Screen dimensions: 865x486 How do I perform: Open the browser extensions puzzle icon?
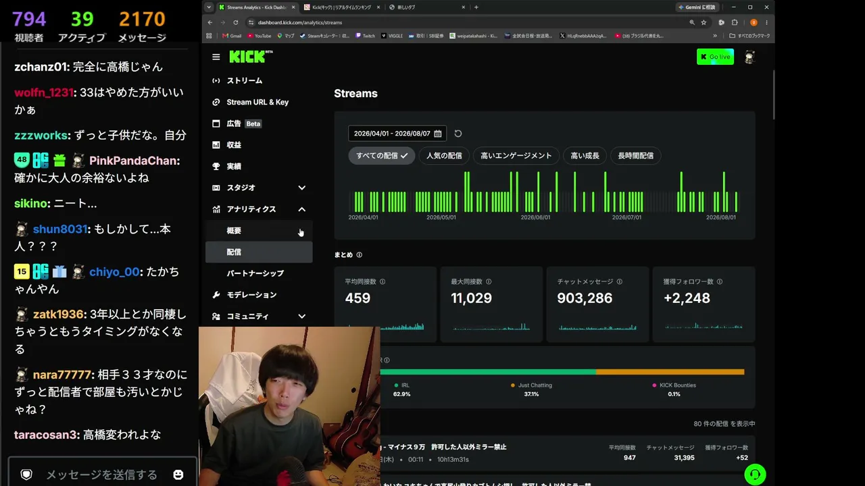click(x=735, y=22)
